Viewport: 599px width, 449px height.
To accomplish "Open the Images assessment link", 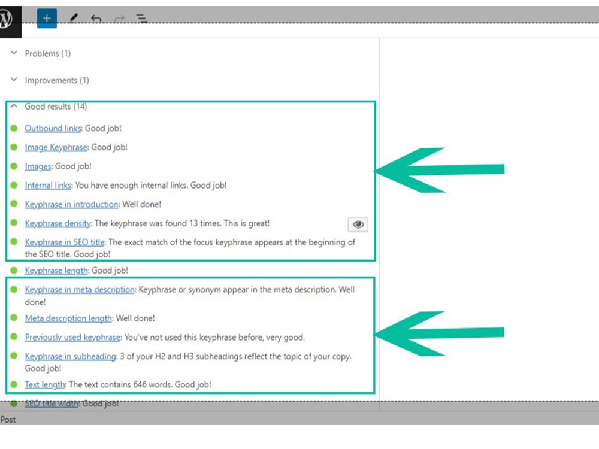I will [x=38, y=166].
